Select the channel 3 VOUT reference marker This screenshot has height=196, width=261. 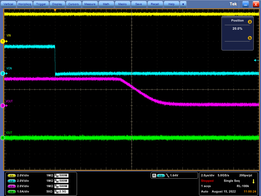[3, 105]
